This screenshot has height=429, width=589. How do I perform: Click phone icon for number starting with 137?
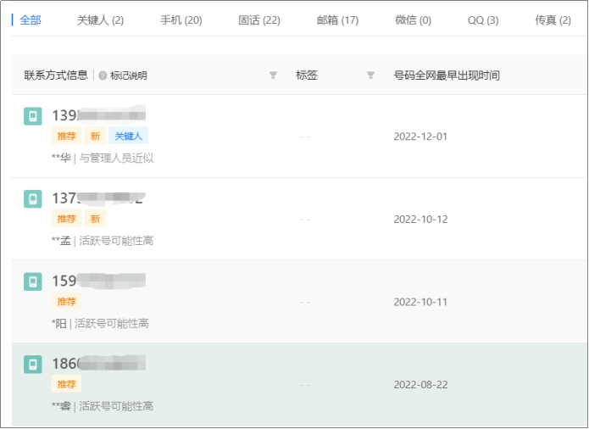tap(32, 199)
